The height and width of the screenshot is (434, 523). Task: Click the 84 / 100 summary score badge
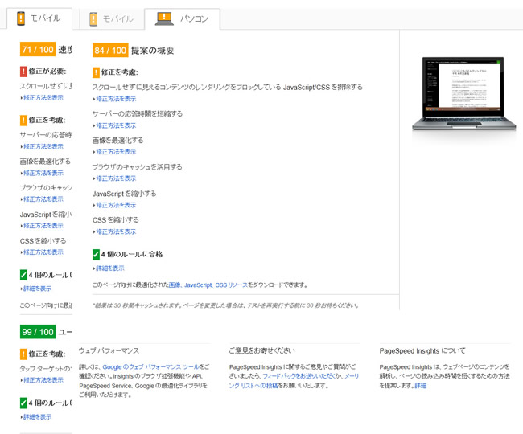coord(110,51)
